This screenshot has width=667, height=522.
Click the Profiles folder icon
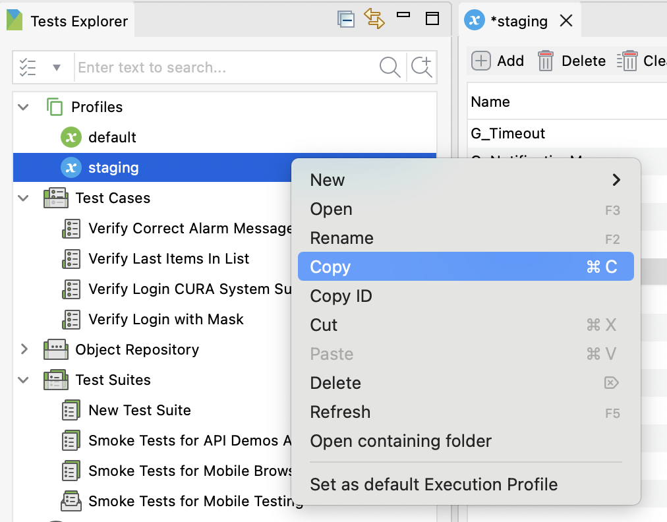pyautogui.click(x=55, y=107)
